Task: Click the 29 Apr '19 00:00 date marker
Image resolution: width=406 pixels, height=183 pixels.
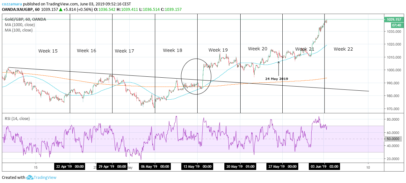Action: pos(112,166)
